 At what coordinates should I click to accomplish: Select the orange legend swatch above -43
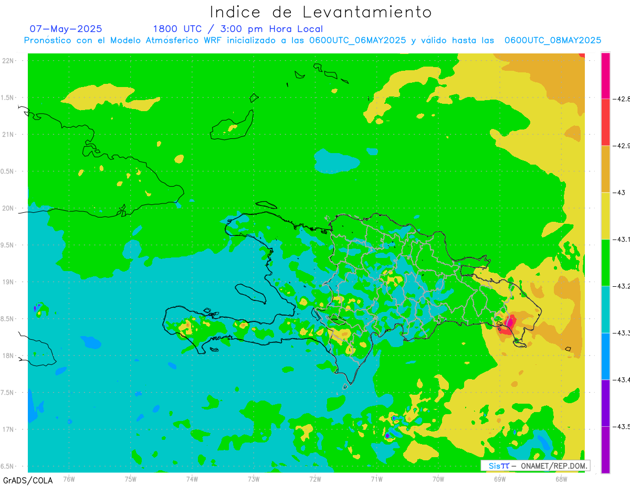pos(605,169)
